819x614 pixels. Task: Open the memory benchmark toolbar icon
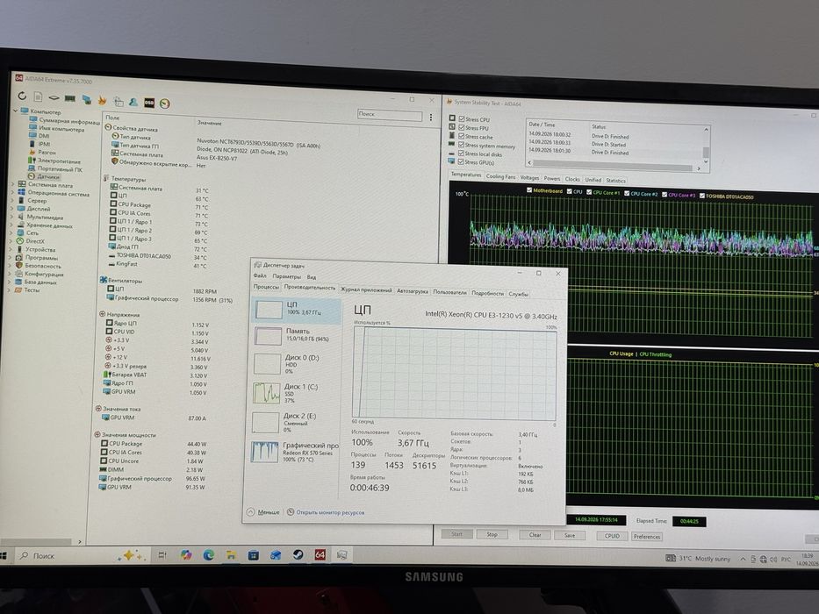pos(70,98)
